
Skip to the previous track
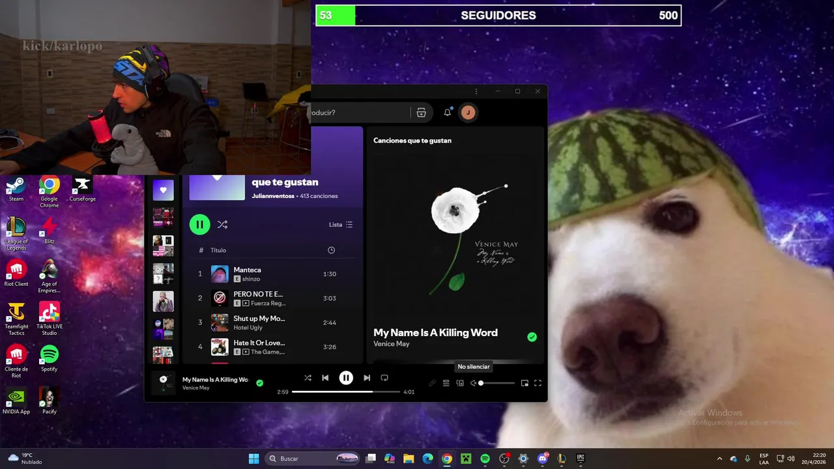coord(325,378)
